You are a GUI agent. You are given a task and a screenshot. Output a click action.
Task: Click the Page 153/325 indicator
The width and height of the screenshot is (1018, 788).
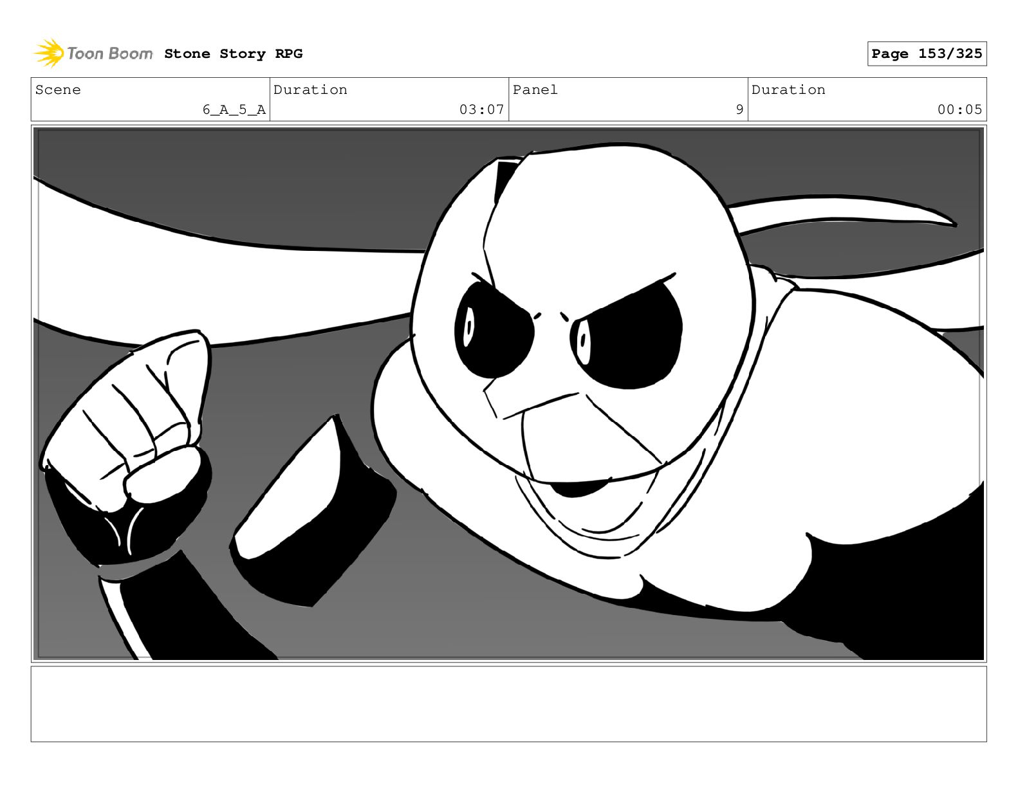click(927, 54)
